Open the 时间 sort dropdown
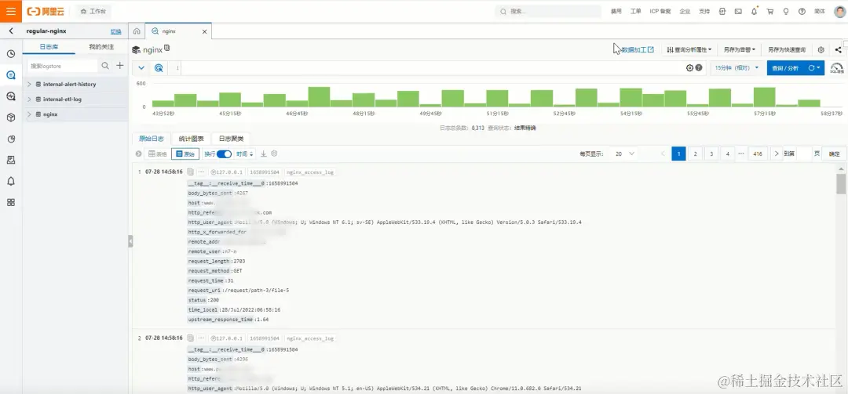 [x=245, y=154]
